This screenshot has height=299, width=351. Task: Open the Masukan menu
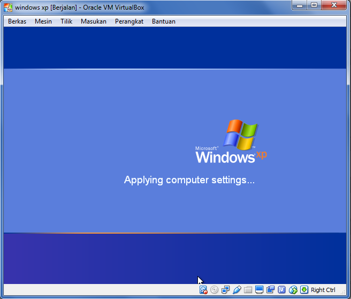pyautogui.click(x=94, y=21)
